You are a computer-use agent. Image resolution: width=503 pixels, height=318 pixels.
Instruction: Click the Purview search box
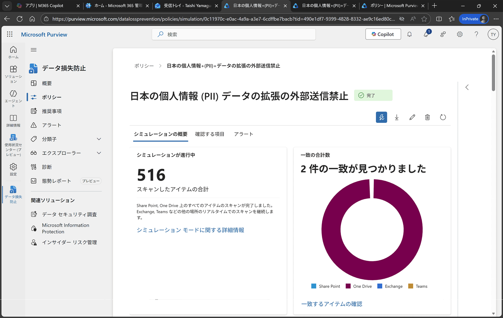tap(234, 34)
